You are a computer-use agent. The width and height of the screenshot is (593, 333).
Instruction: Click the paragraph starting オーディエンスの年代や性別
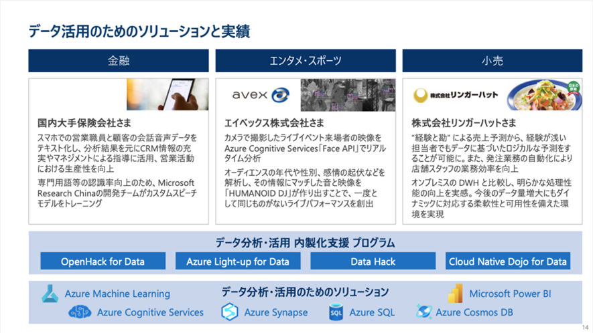click(x=305, y=188)
